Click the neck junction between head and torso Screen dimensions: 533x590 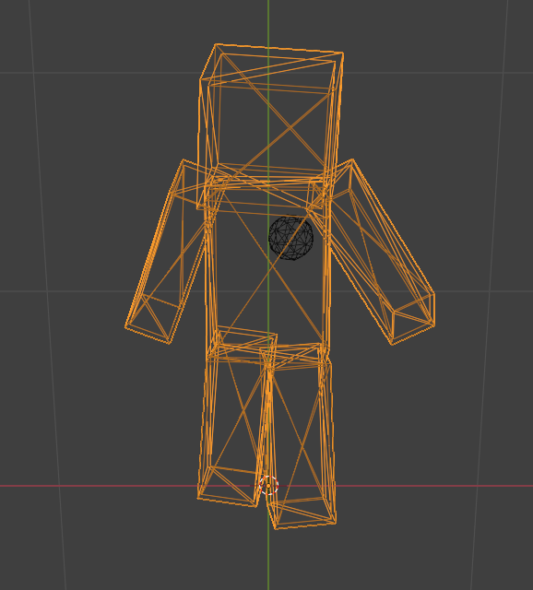(268, 177)
